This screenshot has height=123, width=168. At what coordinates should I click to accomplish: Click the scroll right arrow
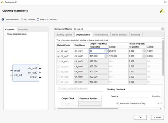click(x=161, y=108)
